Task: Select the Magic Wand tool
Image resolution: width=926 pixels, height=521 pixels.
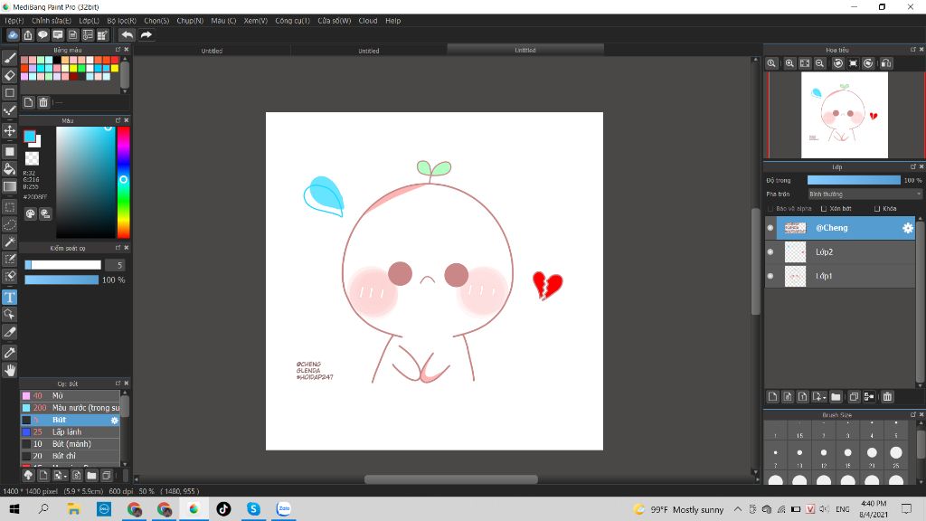Action: coord(9,242)
